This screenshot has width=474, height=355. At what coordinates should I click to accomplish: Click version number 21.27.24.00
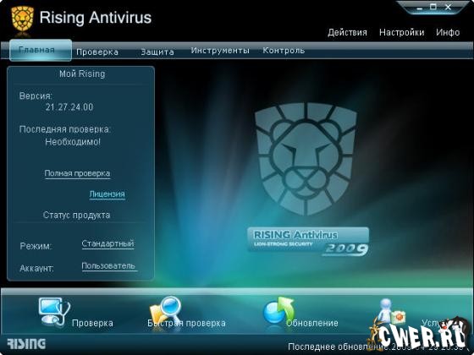pos(69,107)
